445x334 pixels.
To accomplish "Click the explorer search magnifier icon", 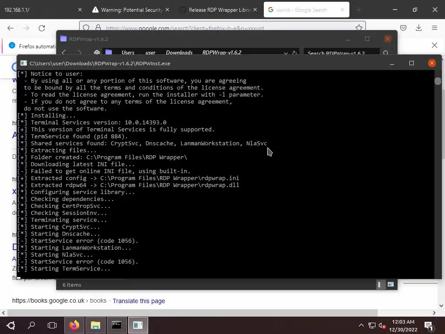I will (386, 53).
